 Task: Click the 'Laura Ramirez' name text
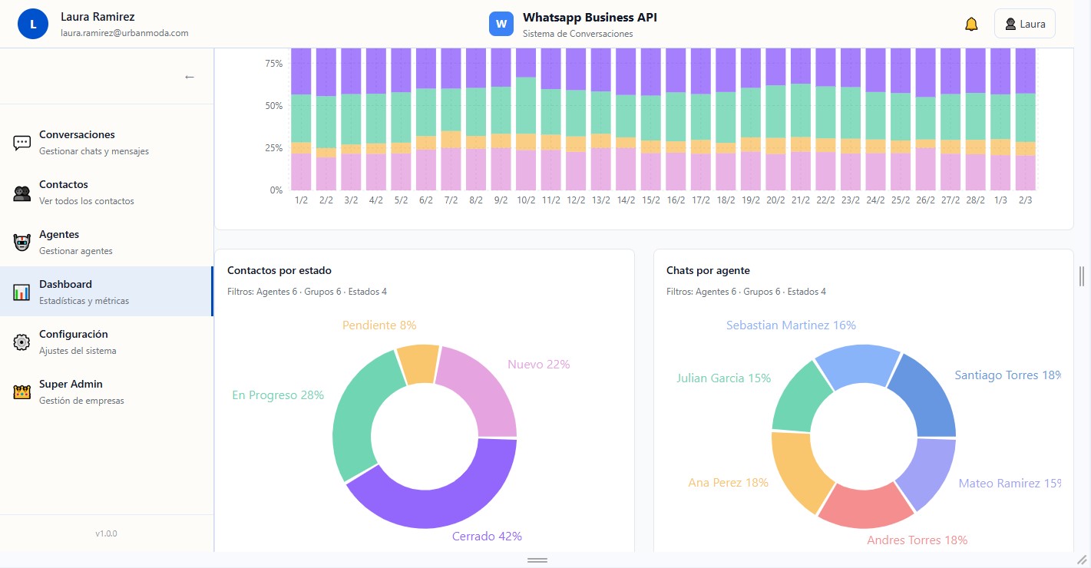click(98, 16)
